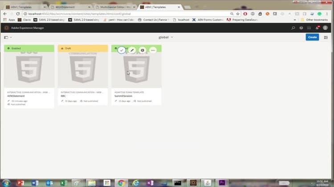Viewport: 334px width, 187px height.
Task: Bookmark this page with star icon
Action: point(238,14)
